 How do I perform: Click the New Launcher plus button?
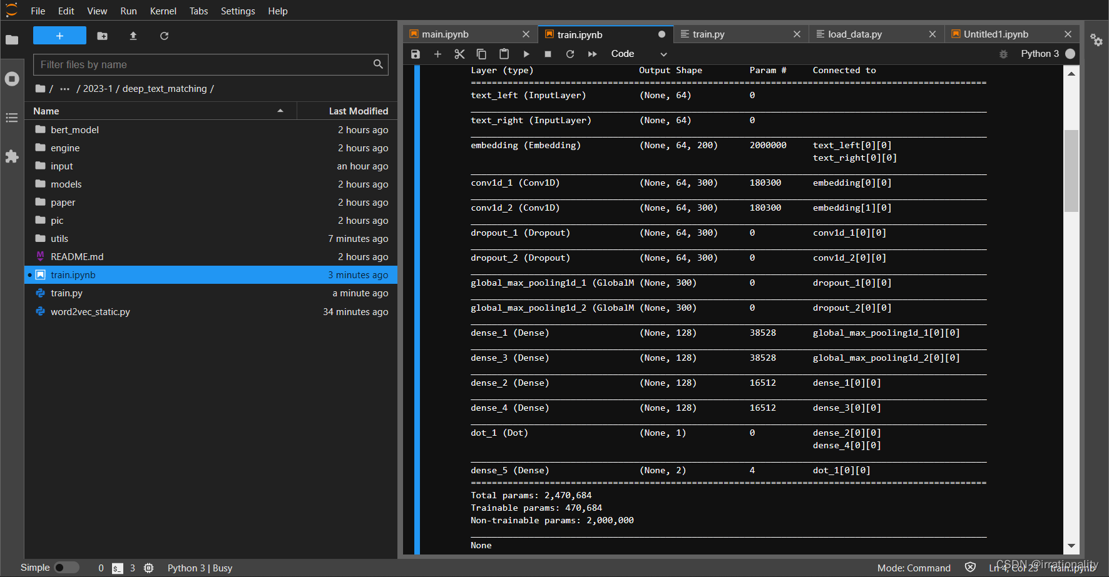pyautogui.click(x=59, y=36)
